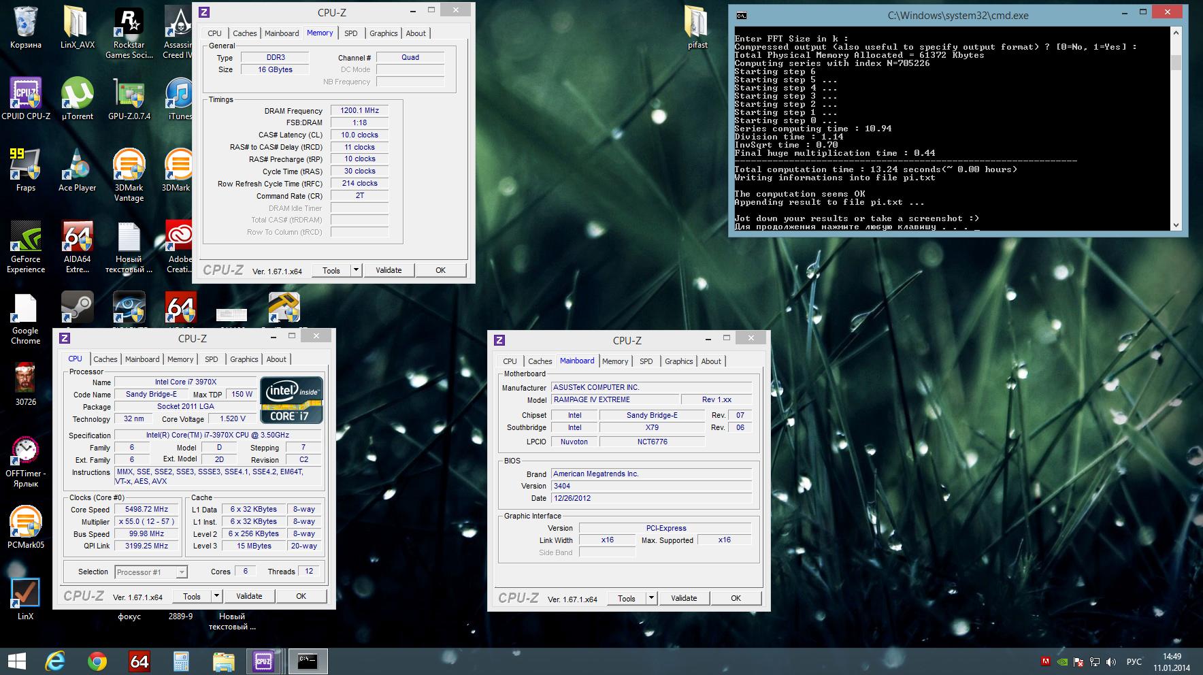The width and height of the screenshot is (1203, 675).
Task: Launch Rockstar Games Social Club shortcut
Action: click(129, 32)
